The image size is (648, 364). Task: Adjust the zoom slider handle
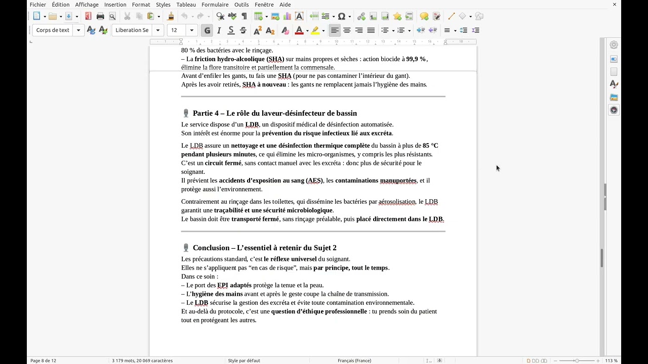[x=577, y=360]
